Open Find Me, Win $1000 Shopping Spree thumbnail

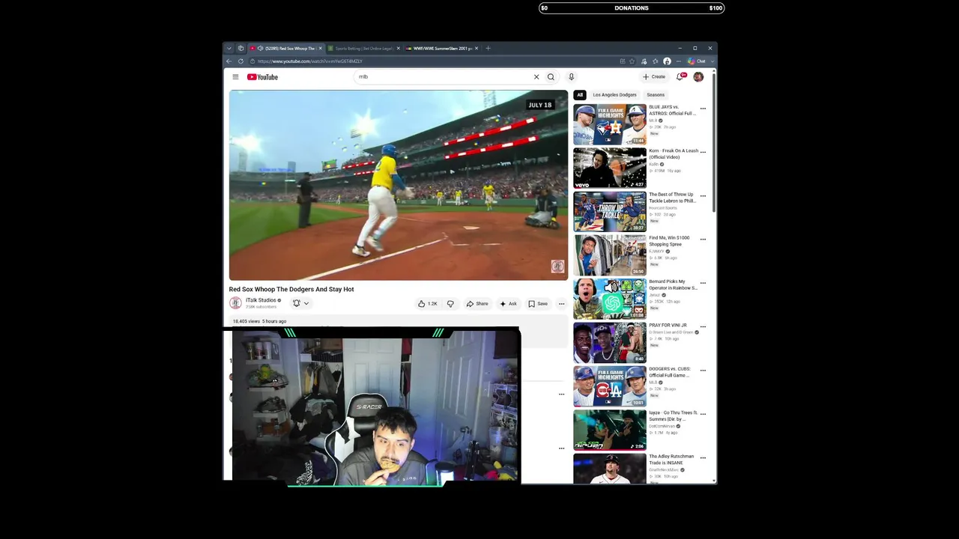pos(610,255)
